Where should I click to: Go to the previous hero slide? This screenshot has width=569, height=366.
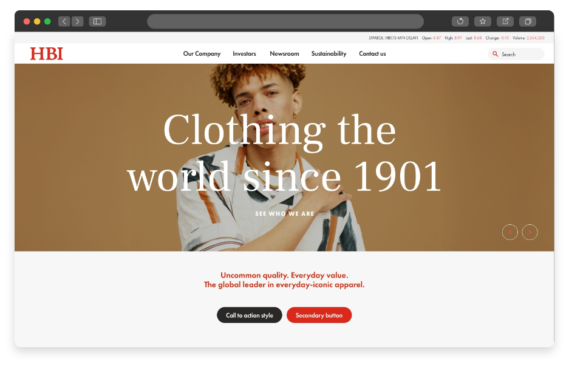[510, 232]
